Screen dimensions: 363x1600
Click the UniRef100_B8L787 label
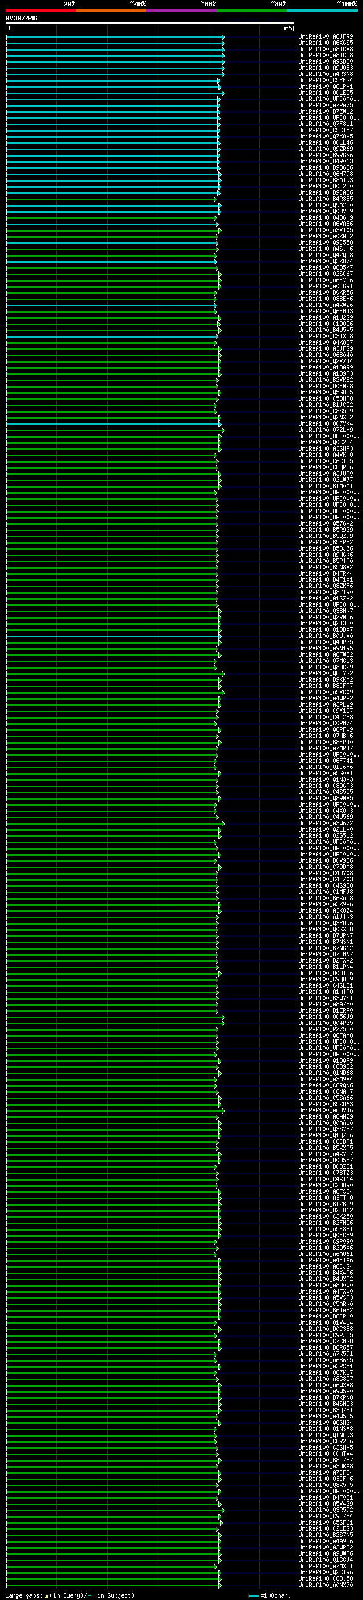click(326, 1460)
